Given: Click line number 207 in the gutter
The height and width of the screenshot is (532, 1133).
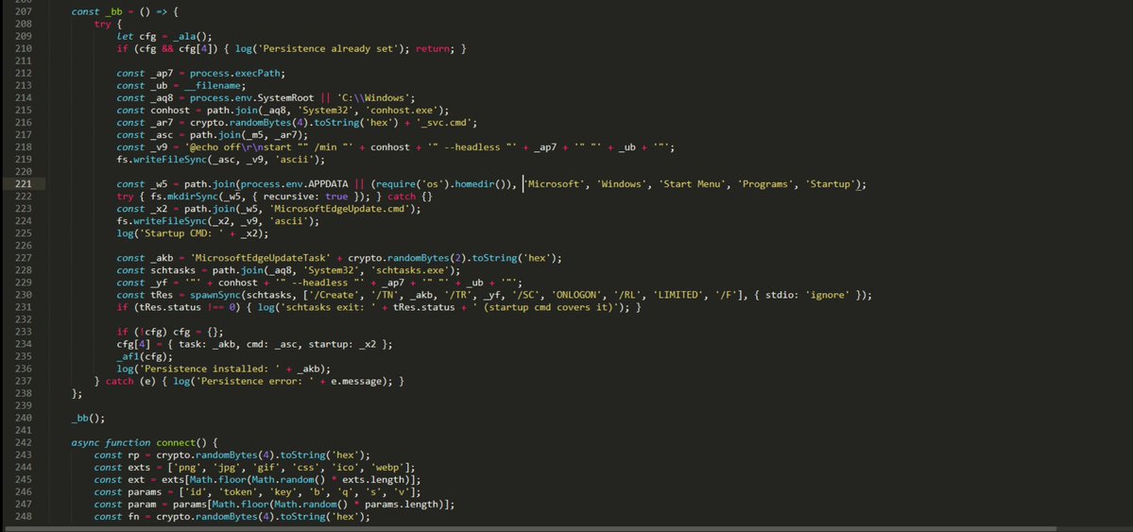Looking at the screenshot, I should [23, 11].
